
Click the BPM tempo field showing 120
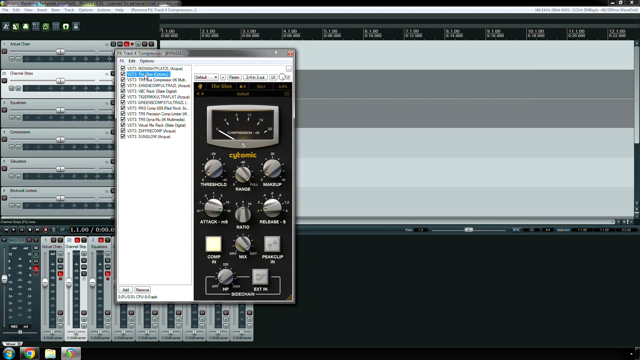click(531, 230)
